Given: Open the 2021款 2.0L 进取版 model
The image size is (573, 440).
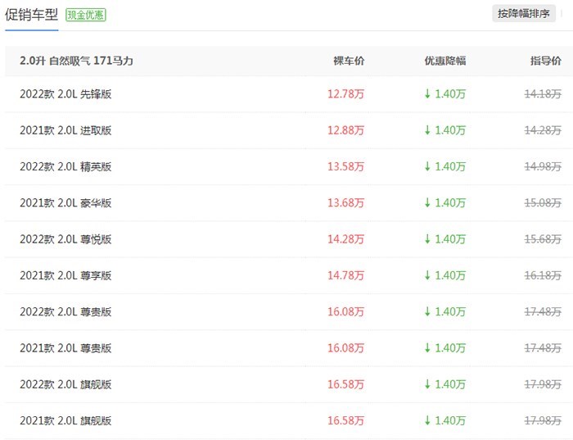Looking at the screenshot, I should [65, 130].
